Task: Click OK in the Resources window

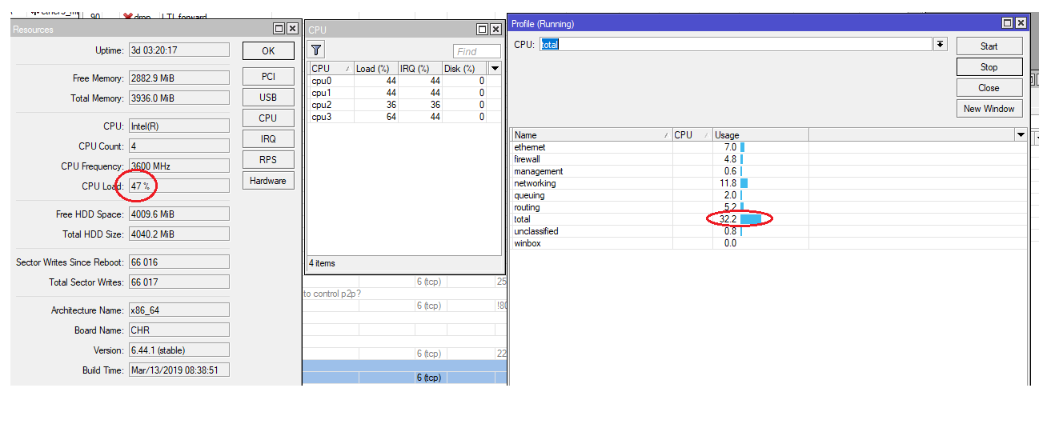Action: point(268,50)
